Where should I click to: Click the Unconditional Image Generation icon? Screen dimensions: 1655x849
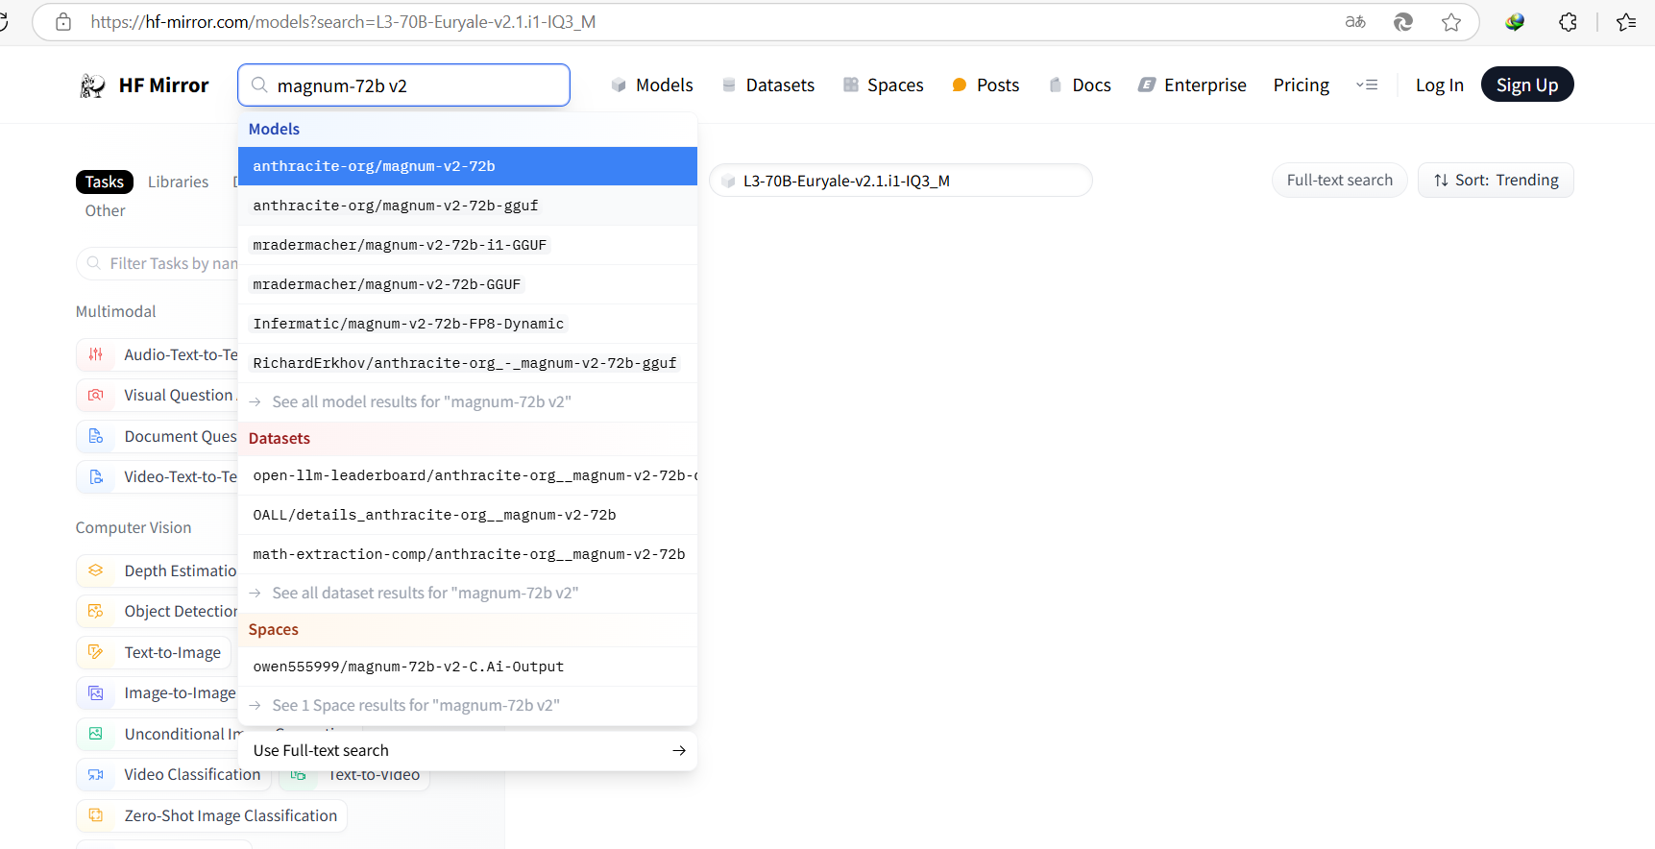click(x=96, y=734)
